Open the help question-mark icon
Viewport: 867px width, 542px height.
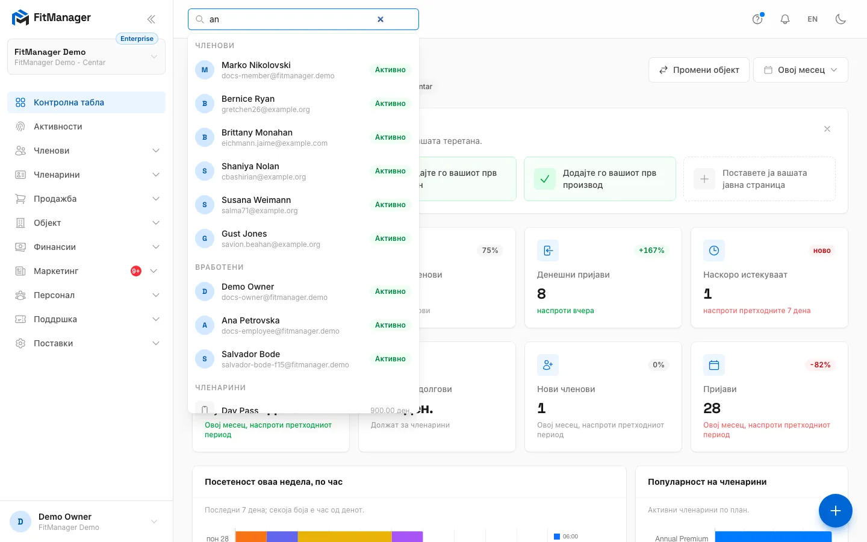click(x=757, y=19)
